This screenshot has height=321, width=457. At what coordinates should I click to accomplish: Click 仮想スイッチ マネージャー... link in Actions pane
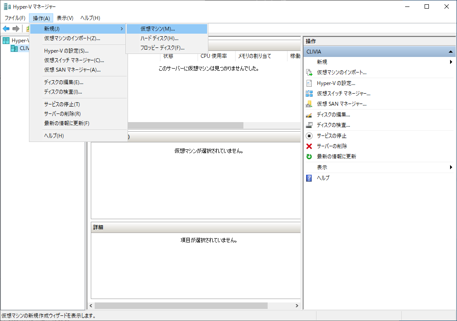[x=344, y=94]
